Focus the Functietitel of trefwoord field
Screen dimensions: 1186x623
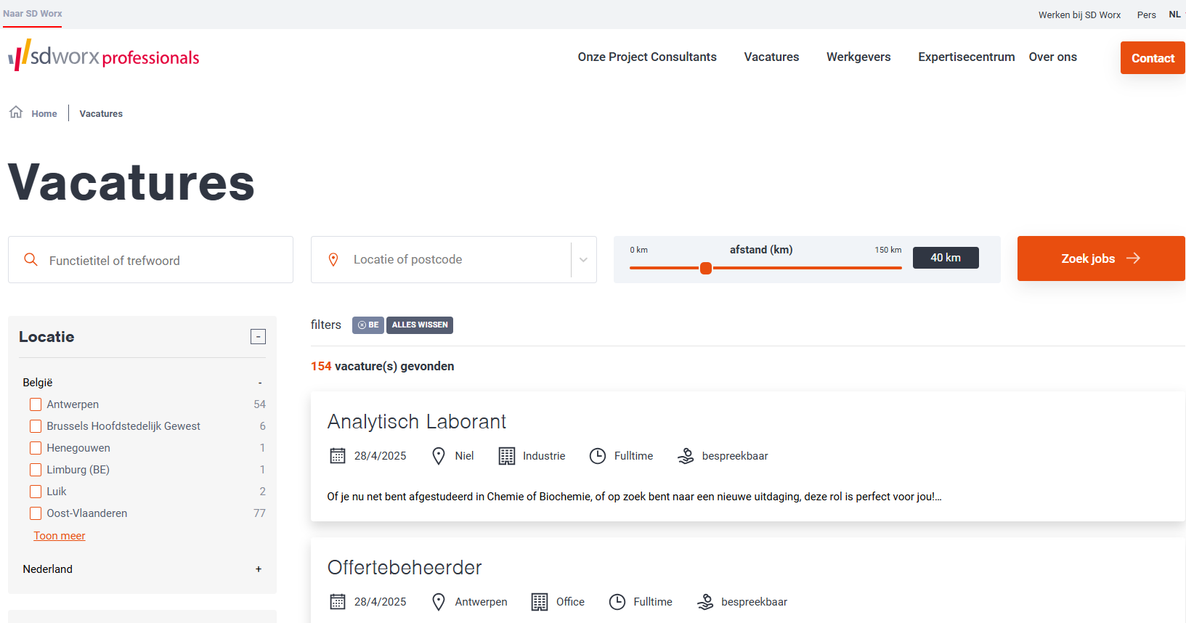point(150,259)
